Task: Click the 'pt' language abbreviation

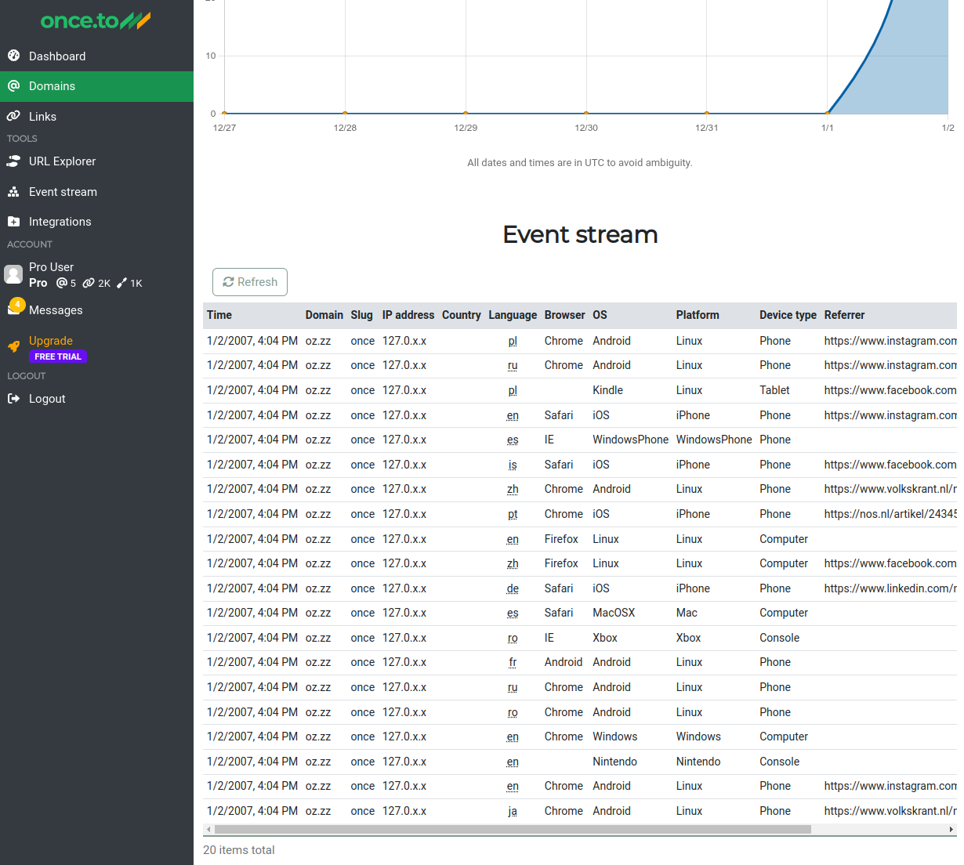Action: [513, 514]
